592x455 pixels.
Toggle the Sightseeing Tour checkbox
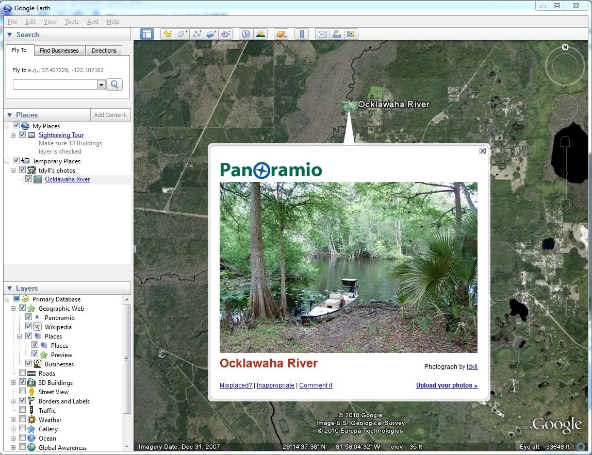pyautogui.click(x=22, y=134)
